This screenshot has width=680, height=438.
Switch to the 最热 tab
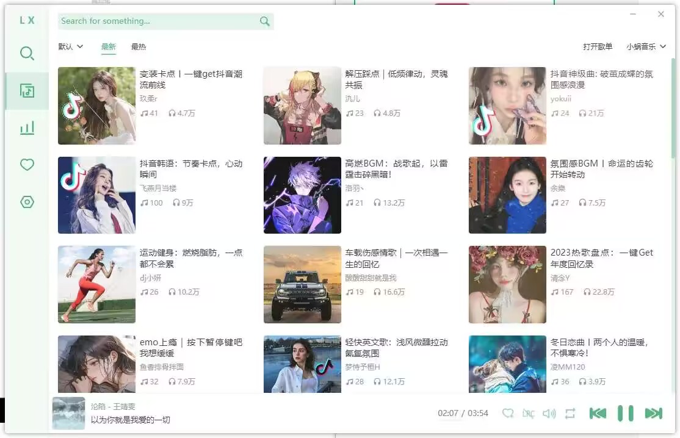pos(138,46)
